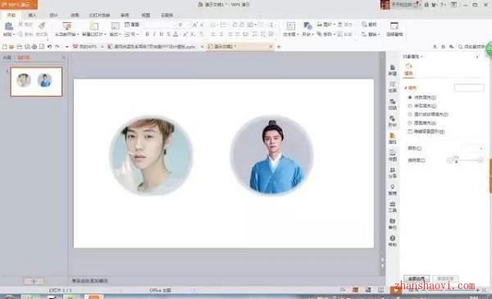
Task: Toggle Bold formatting in the ribbon
Action: pyautogui.click(x=147, y=34)
